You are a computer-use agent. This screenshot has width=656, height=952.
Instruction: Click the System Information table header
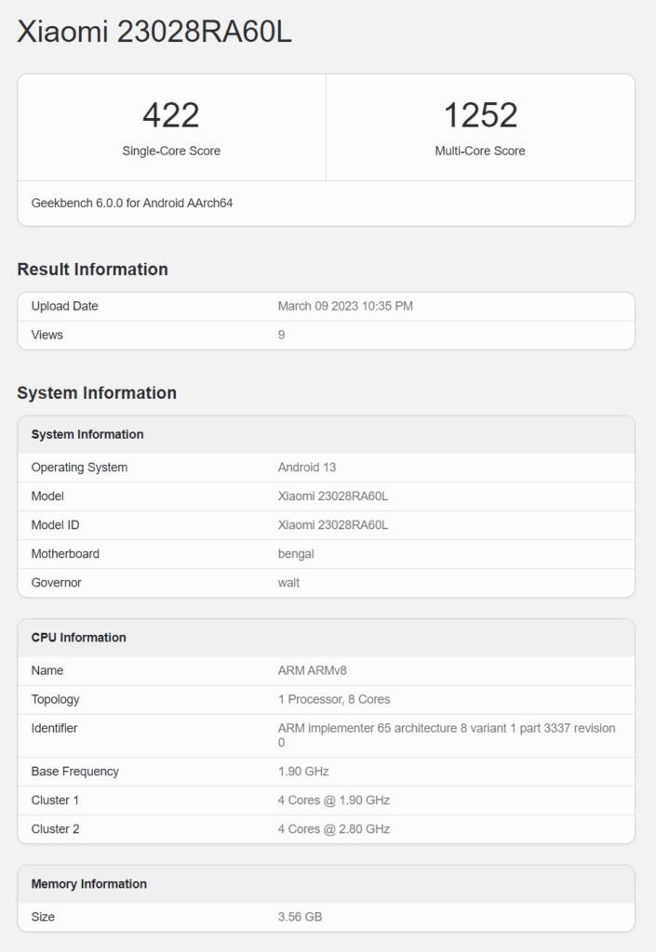(87, 434)
